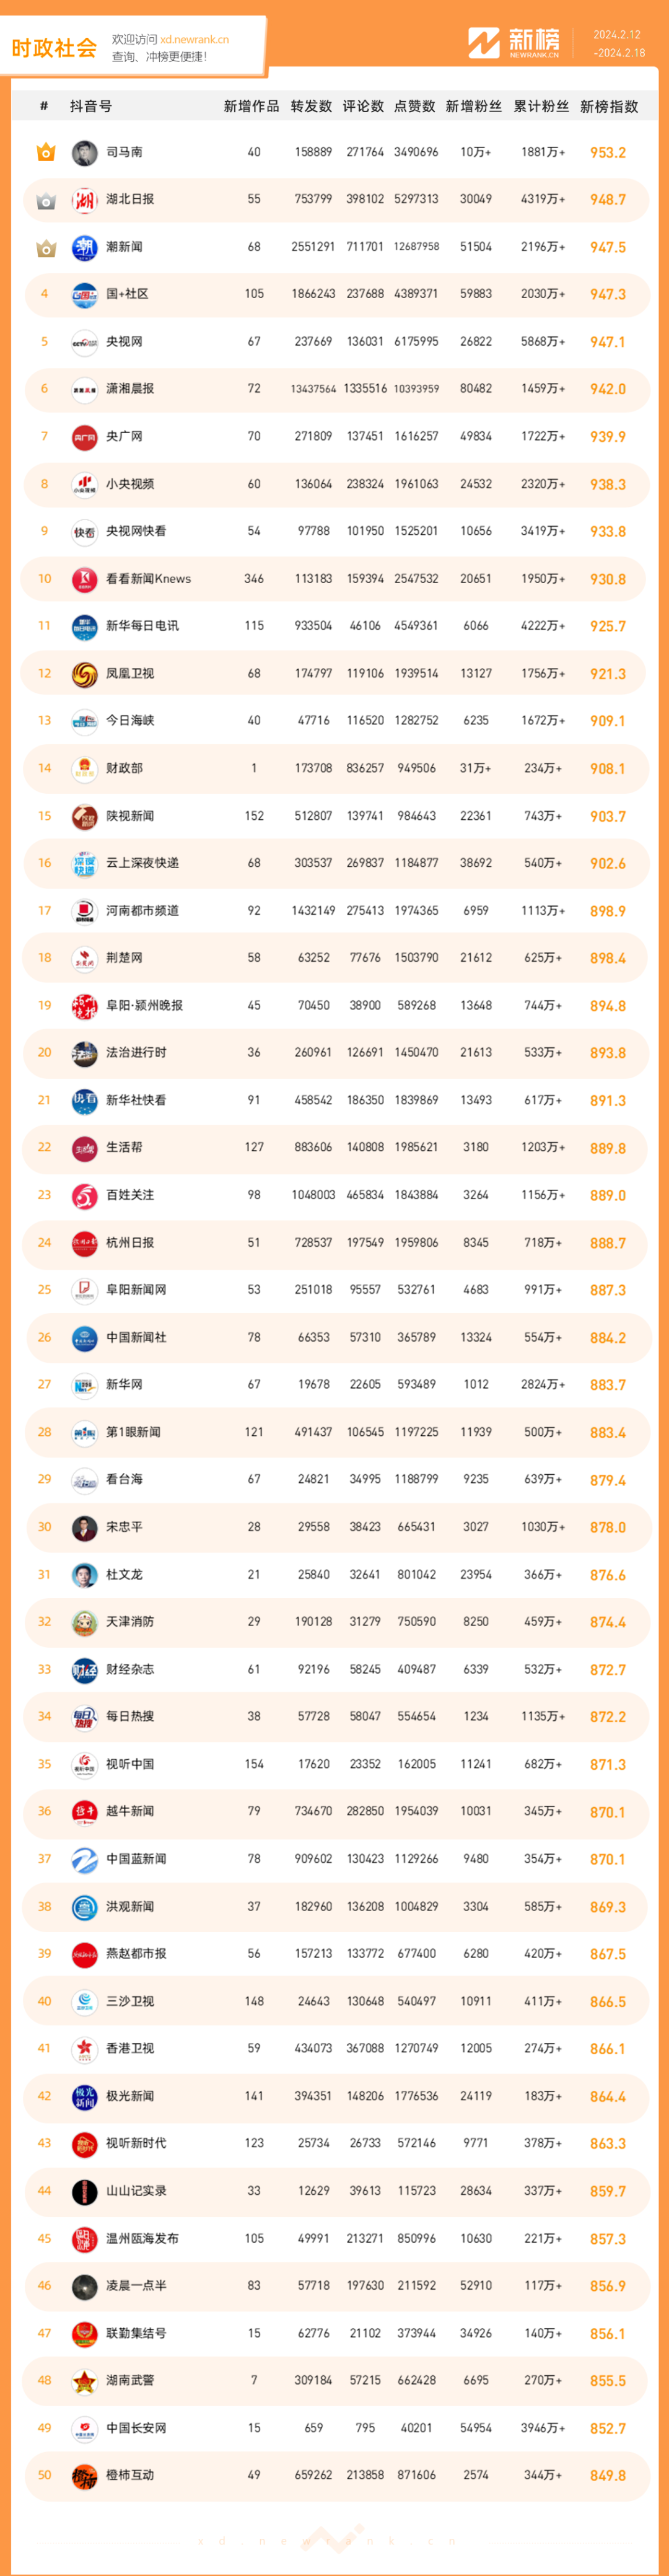This screenshot has height=2576, width=669.
Task: Click the 点赞数 column header
Action: (415, 106)
